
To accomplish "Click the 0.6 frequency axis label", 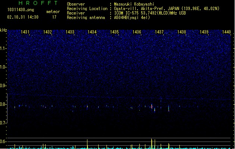I will click(x=3, y=142).
